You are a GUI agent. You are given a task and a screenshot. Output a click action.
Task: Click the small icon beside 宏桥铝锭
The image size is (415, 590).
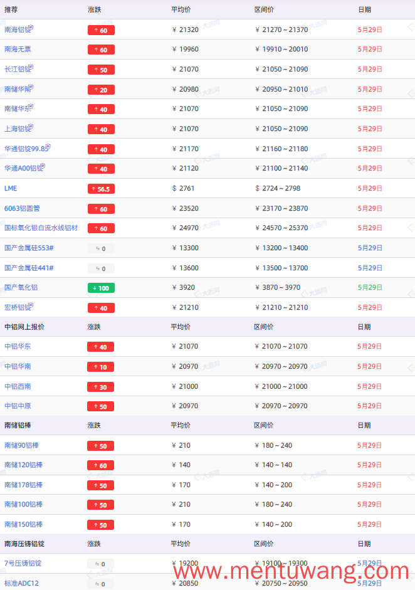[31, 305]
